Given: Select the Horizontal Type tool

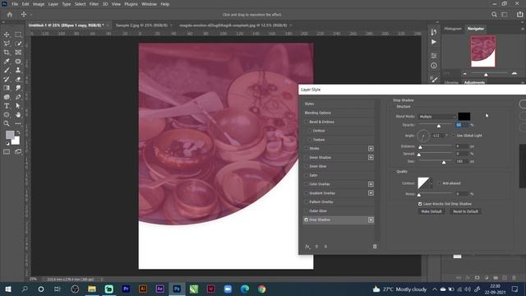Looking at the screenshot, I should click(x=7, y=106).
